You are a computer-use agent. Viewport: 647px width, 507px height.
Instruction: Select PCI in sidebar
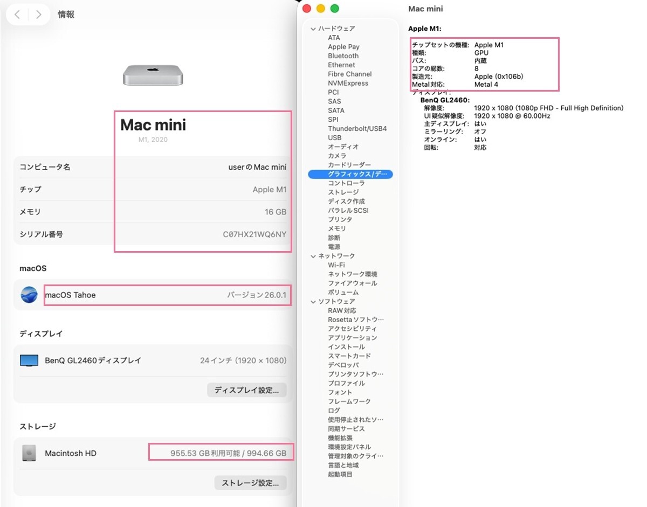coord(333,93)
